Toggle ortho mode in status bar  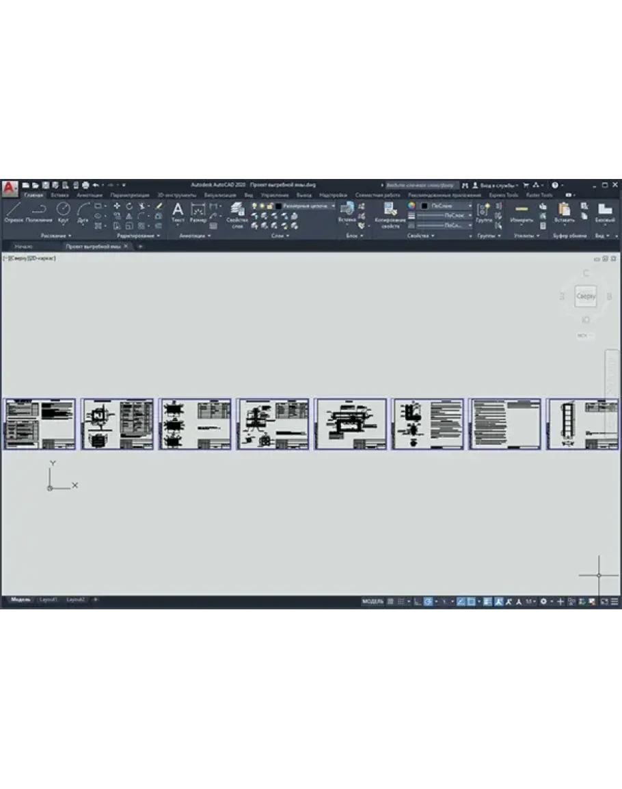click(417, 601)
